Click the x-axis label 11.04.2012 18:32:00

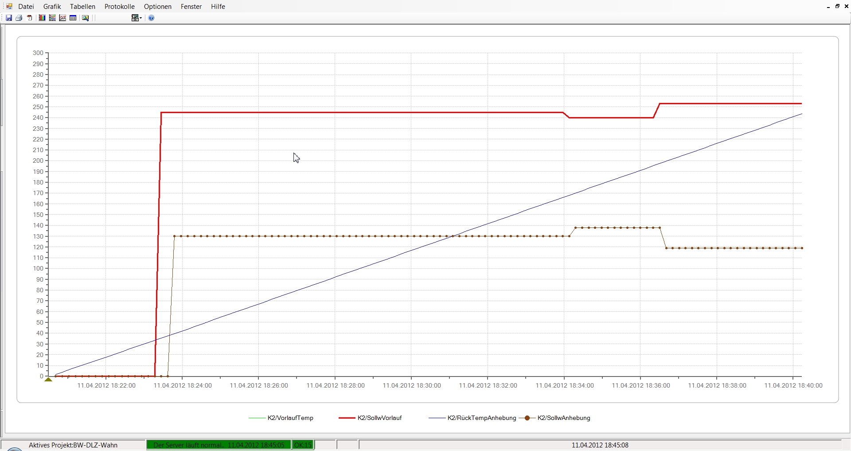[x=488, y=386]
